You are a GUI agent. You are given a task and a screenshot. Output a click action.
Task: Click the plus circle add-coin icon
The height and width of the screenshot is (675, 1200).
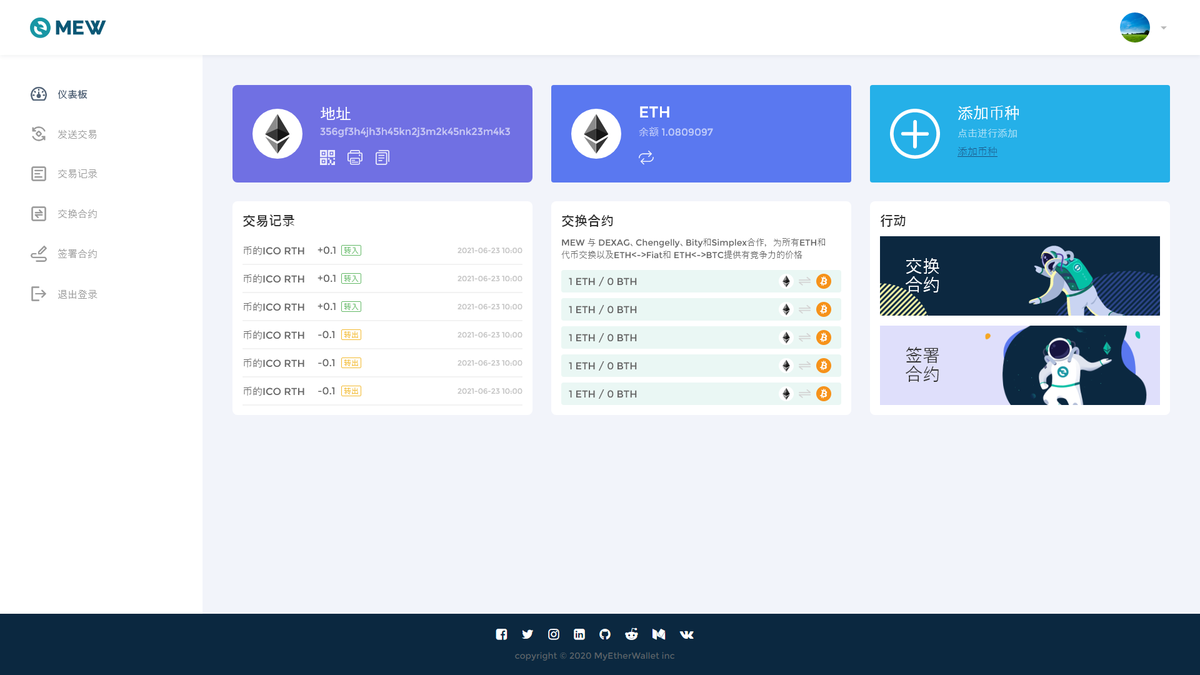click(914, 134)
